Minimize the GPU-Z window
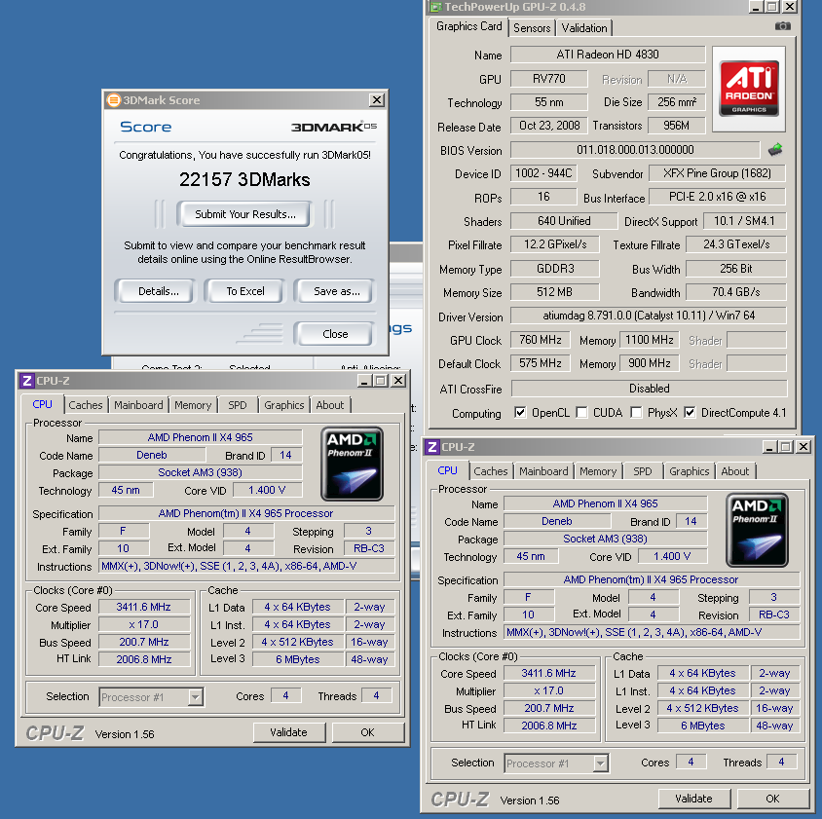822x819 pixels. 756,7
